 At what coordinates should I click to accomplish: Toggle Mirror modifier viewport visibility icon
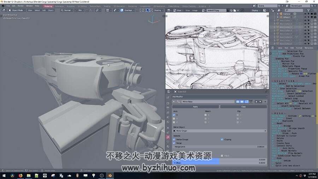242,102
